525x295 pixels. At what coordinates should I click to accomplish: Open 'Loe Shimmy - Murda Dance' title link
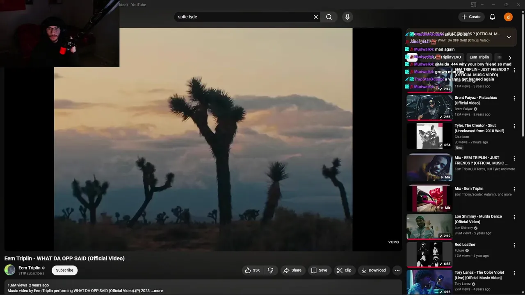click(478, 219)
